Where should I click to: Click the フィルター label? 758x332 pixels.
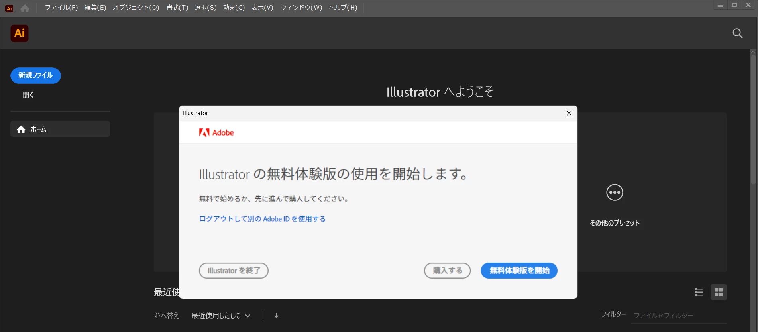613,314
